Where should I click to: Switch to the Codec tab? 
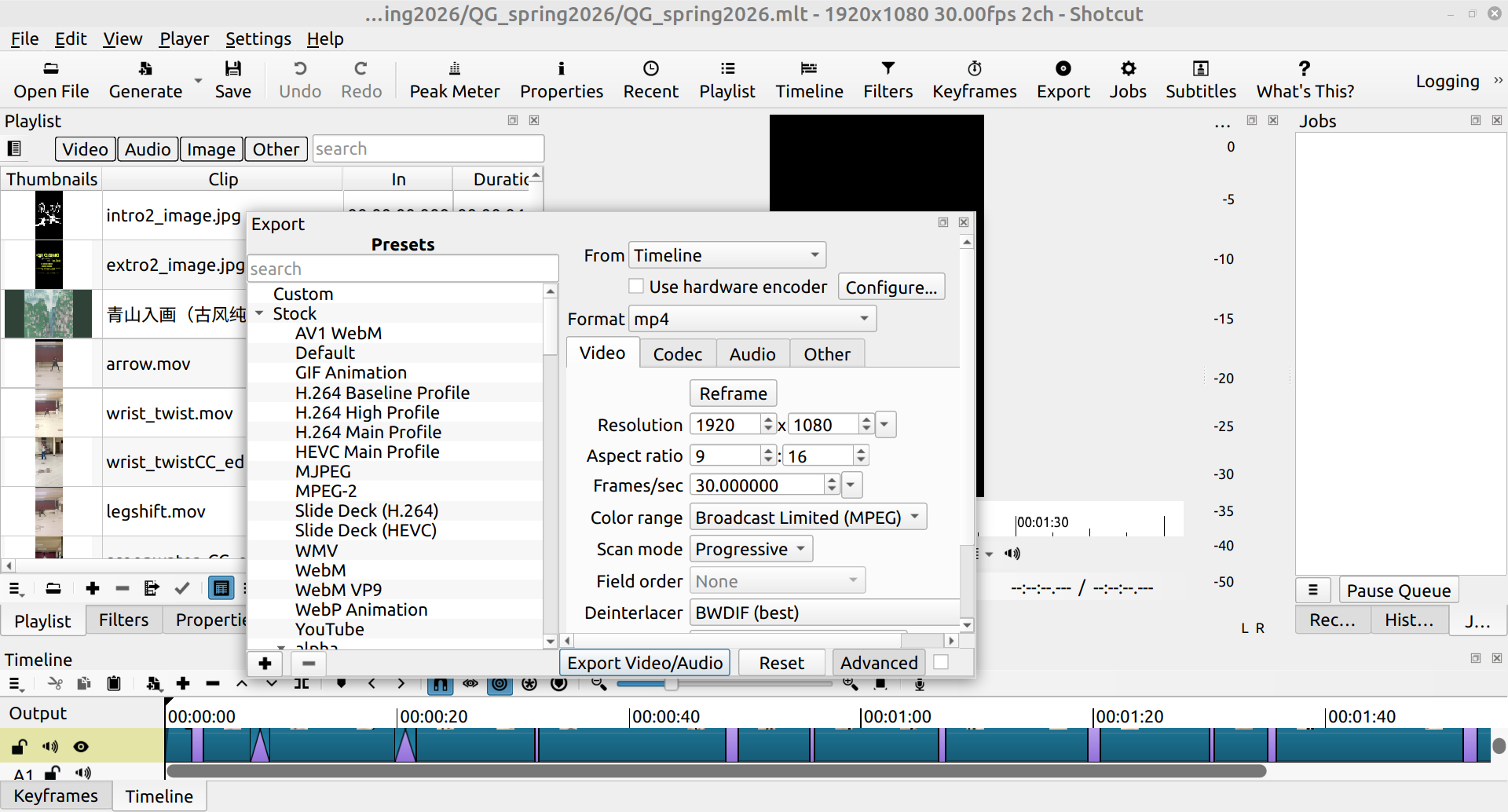(677, 354)
